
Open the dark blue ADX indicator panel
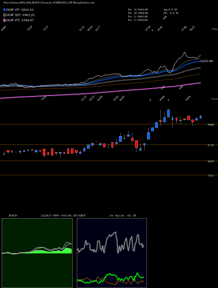pyautogui.click(x=112, y=253)
